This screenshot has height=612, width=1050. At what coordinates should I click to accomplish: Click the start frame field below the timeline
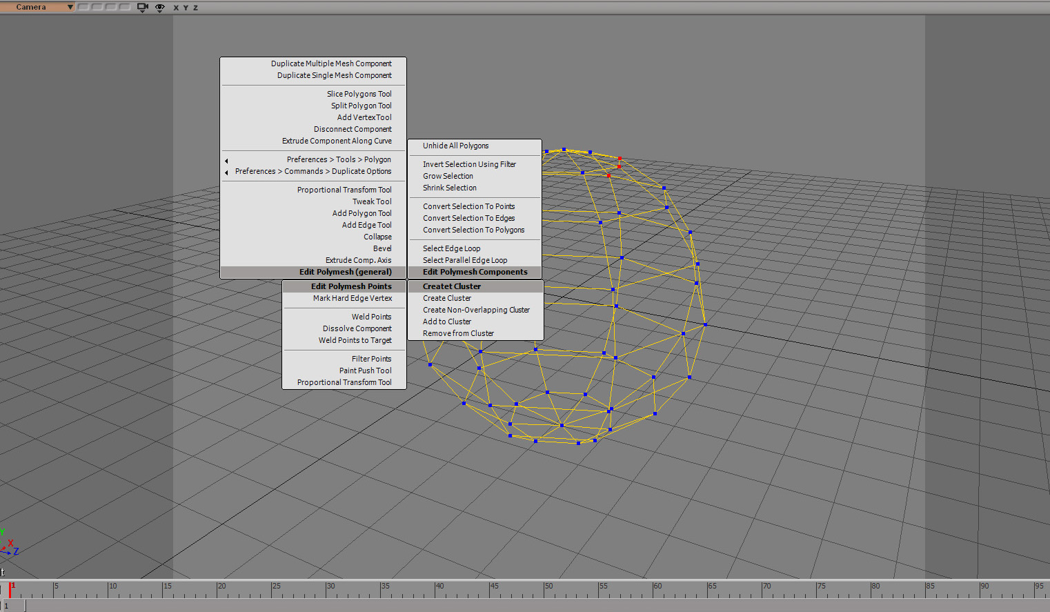(14, 606)
